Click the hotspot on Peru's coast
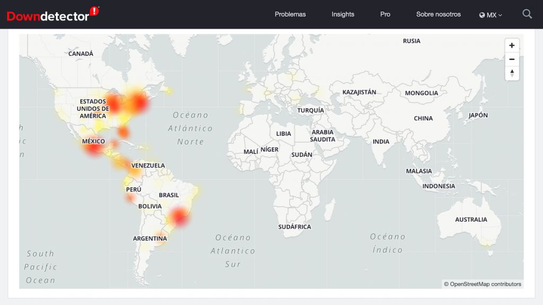This screenshot has height=305, width=543. tap(130, 198)
